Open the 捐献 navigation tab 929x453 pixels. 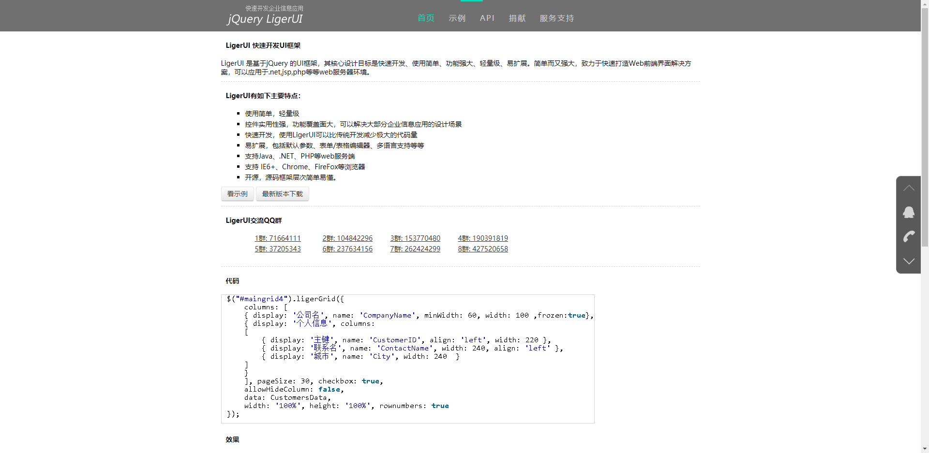pos(517,18)
